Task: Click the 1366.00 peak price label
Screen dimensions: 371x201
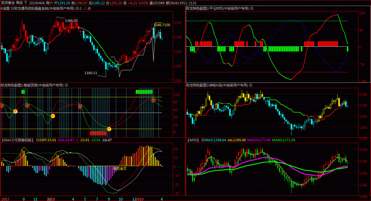Action: pos(71,20)
